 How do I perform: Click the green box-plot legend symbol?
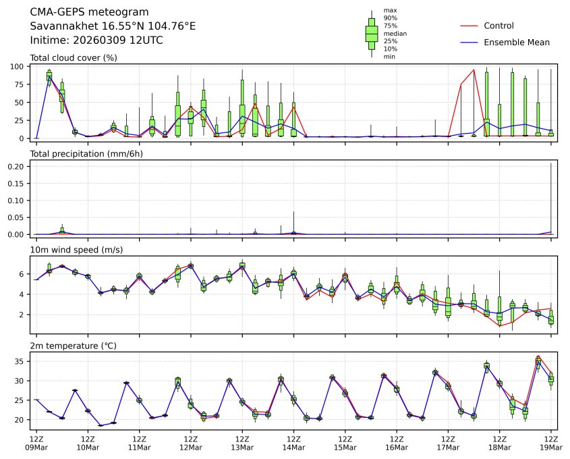tap(371, 33)
